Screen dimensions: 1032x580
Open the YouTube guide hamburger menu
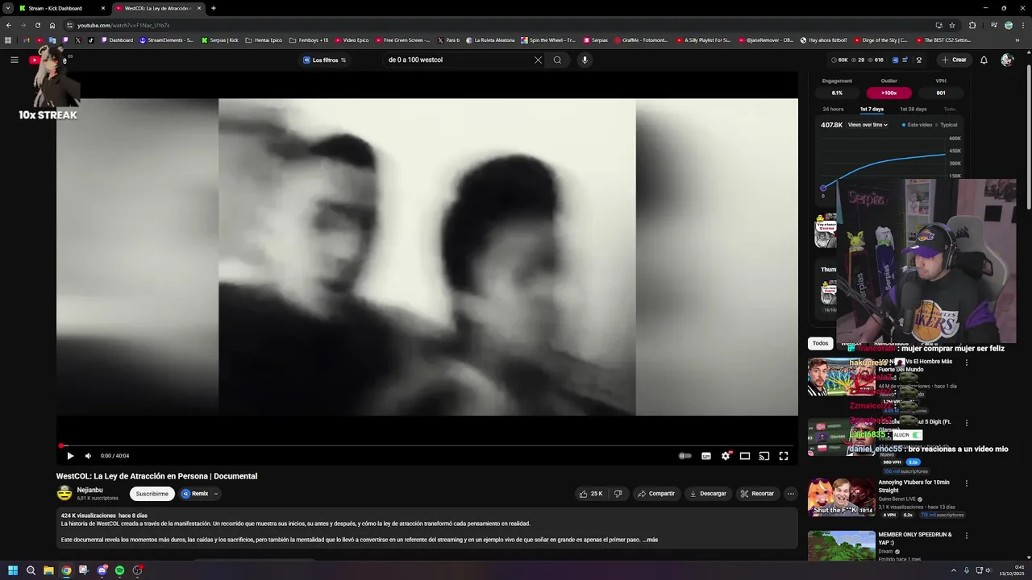click(14, 60)
